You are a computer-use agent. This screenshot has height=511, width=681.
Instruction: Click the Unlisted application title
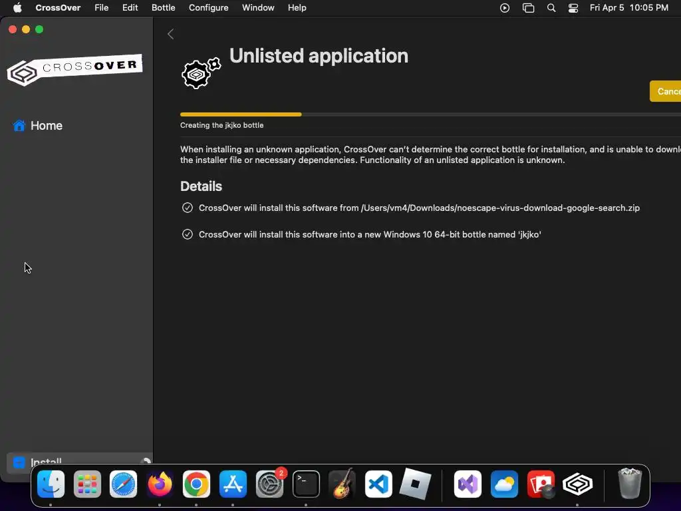coord(319,56)
